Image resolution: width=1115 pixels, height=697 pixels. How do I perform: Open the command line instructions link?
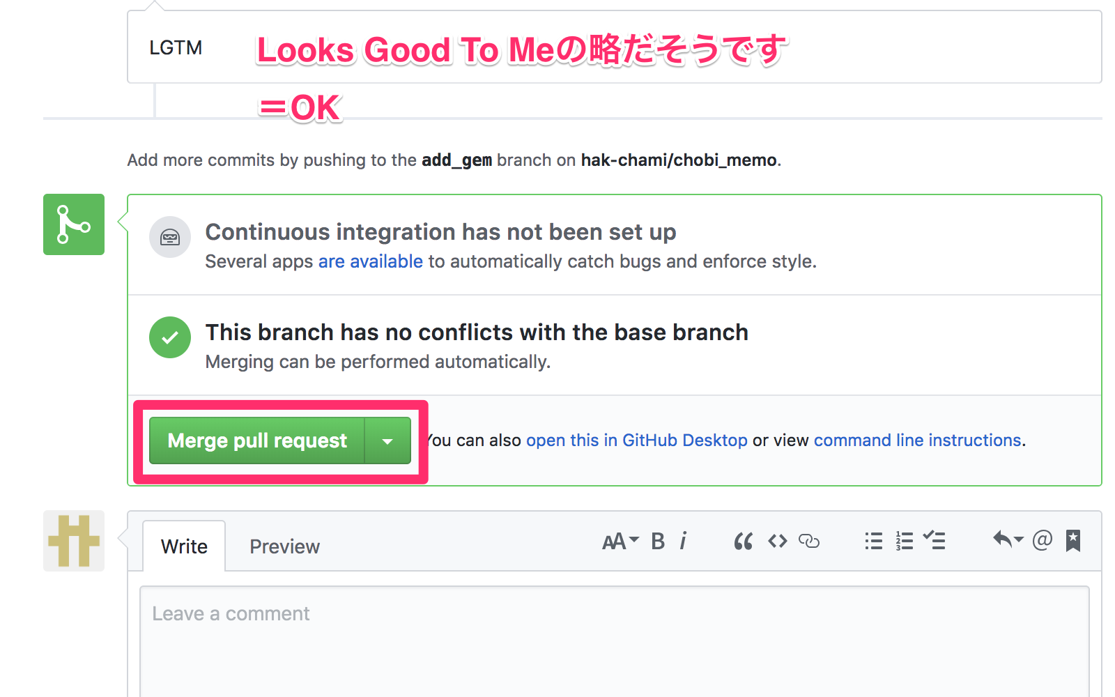917,440
